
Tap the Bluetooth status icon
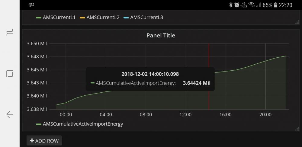[230, 5]
